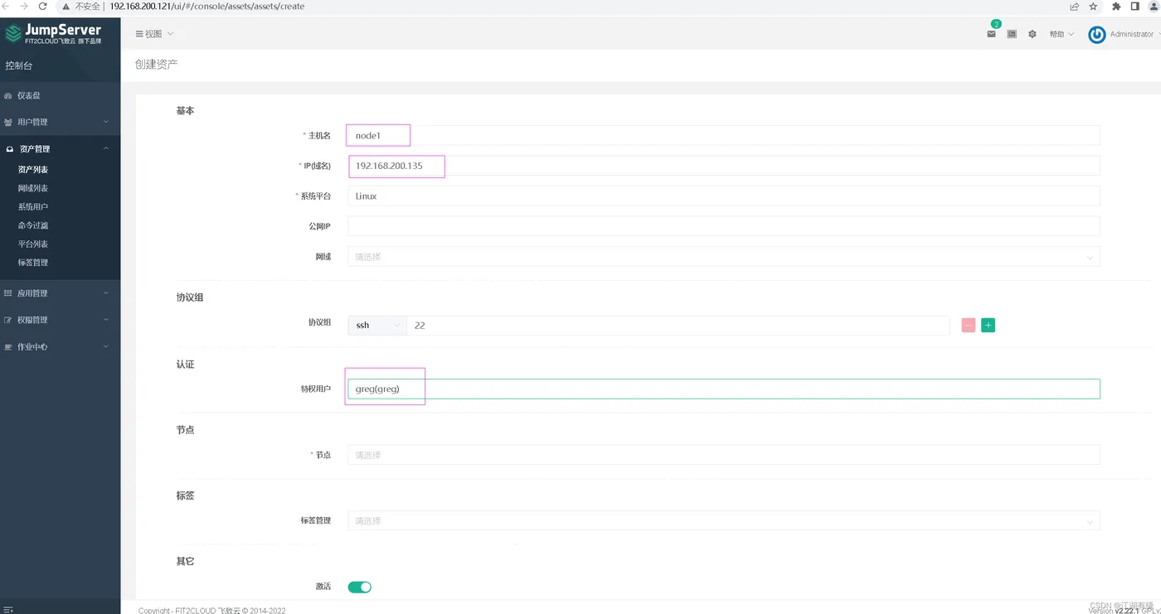Click the 认证 section heading
This screenshot has width=1161, height=614.
pyautogui.click(x=185, y=365)
